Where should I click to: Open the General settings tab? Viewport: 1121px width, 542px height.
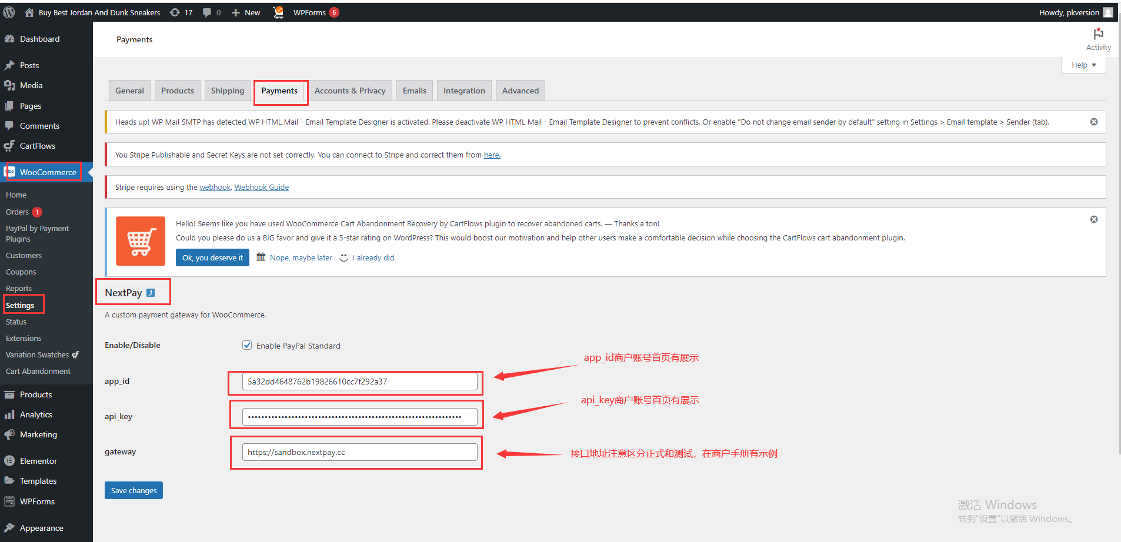pos(129,91)
